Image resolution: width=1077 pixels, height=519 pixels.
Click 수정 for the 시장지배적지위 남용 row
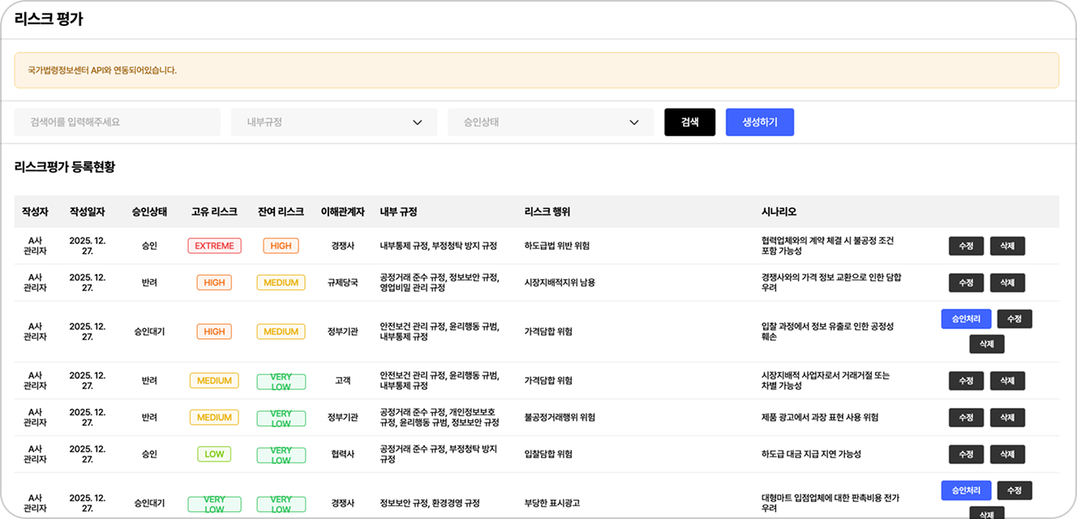[x=966, y=283]
